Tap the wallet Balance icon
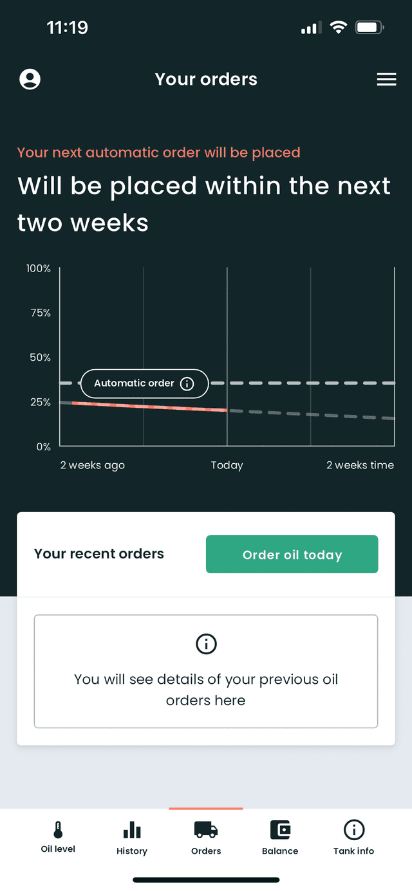This screenshot has width=412, height=891. [280, 830]
